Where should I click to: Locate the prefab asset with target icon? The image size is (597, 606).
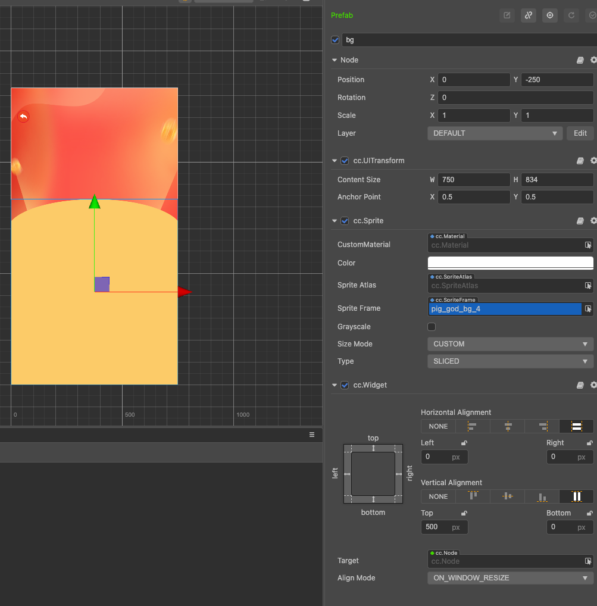point(550,15)
